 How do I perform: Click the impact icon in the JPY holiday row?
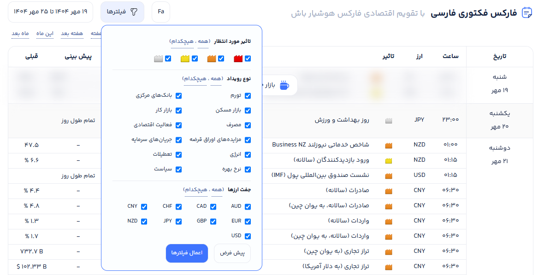point(389,121)
